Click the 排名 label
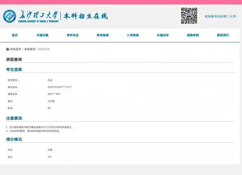Screen dimensions: 242x175 [11, 108]
